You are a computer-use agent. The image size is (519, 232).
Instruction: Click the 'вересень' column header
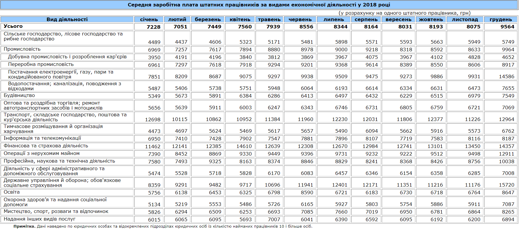pos(398,19)
